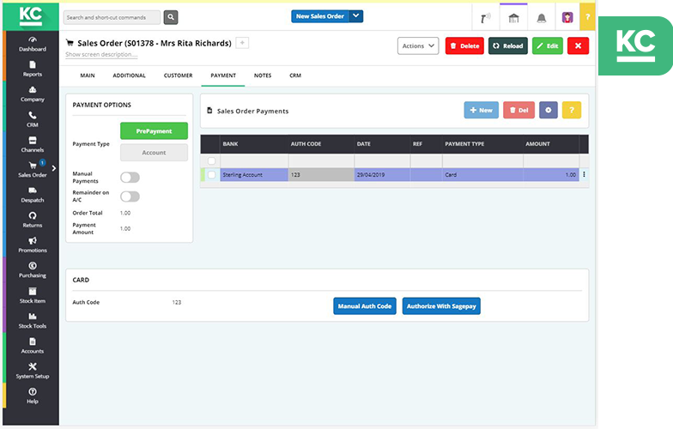Switch to the CUSTOMER tab
The height and width of the screenshot is (429, 673).
pyautogui.click(x=179, y=76)
